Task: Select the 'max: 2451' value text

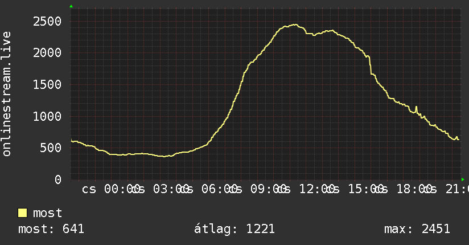Action: point(417,229)
